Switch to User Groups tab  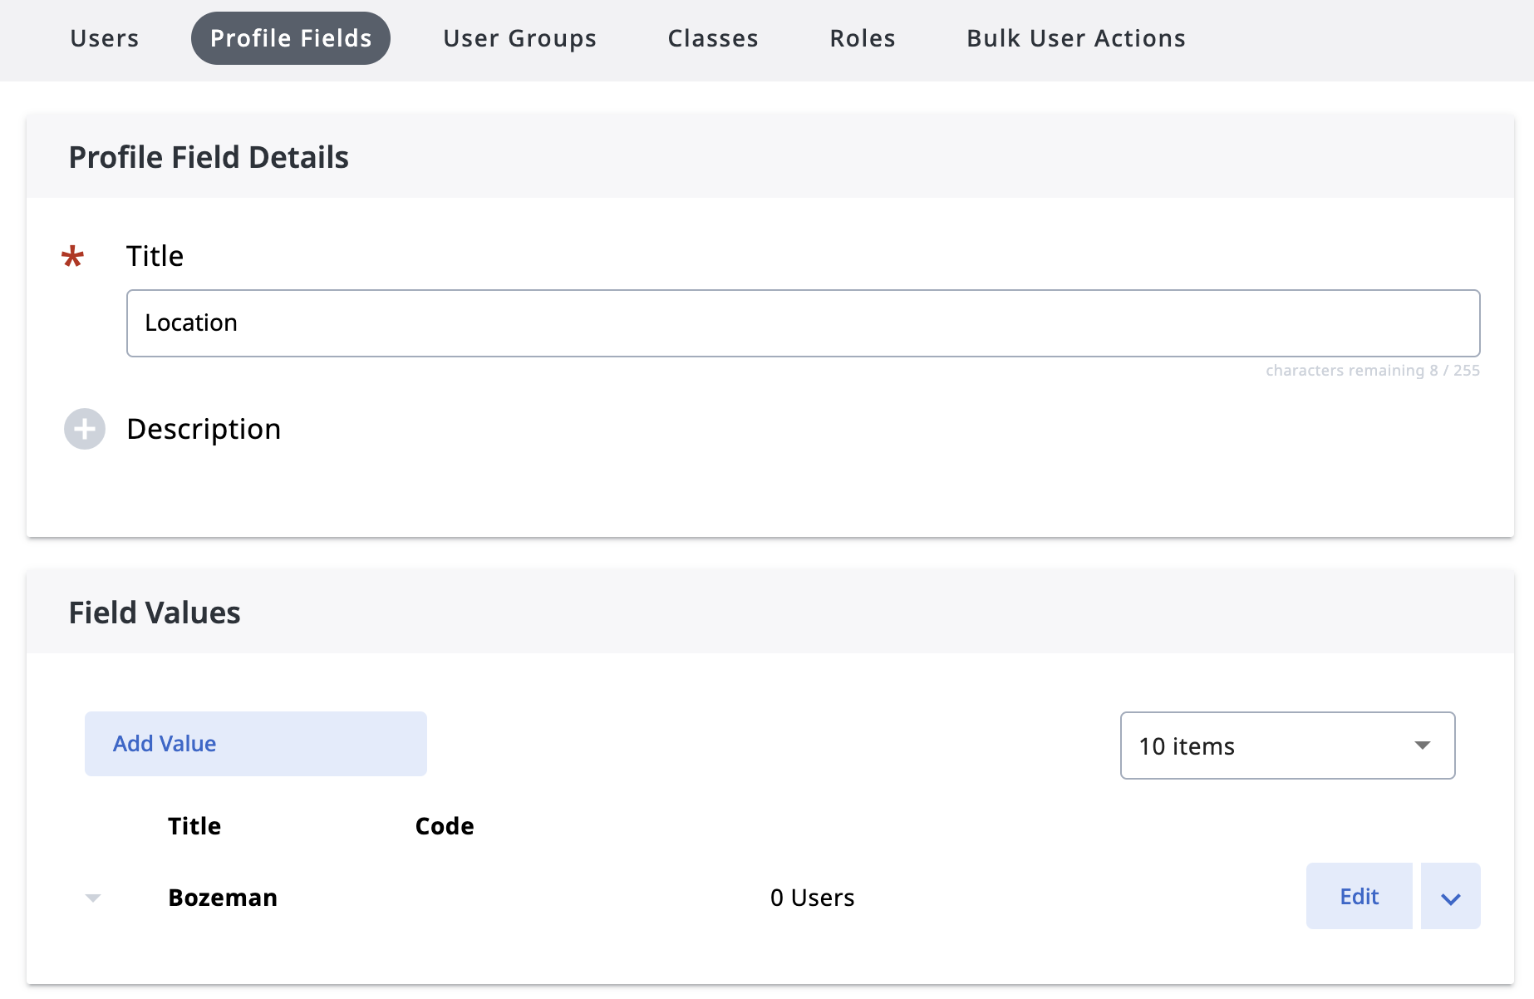tap(520, 38)
